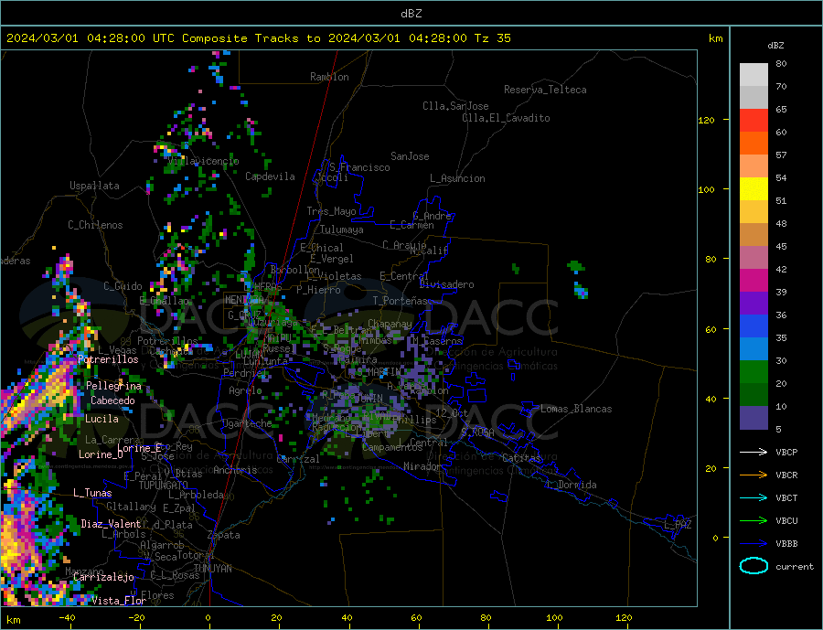Click the 'Diaz_Valent' map label

(111, 524)
